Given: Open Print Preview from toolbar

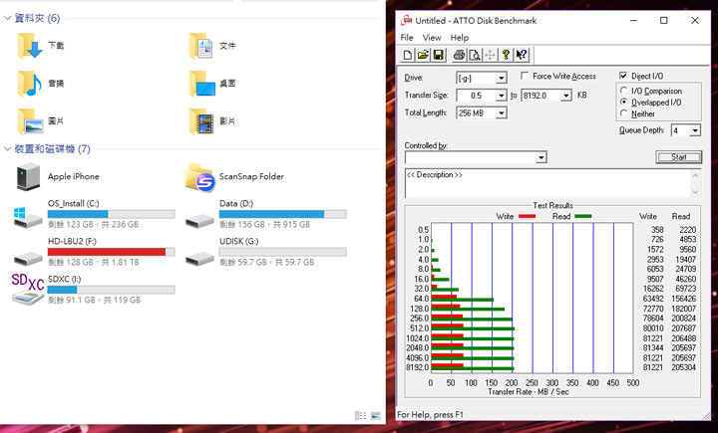Looking at the screenshot, I should click(475, 55).
